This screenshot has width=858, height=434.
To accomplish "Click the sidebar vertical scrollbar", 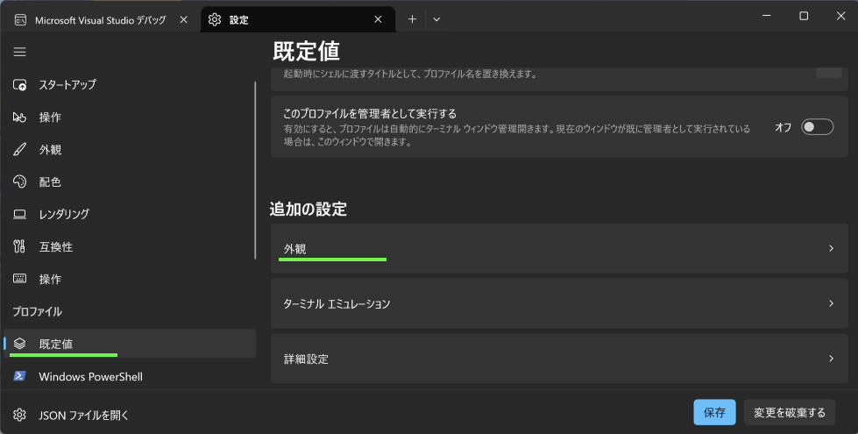I will [x=255, y=170].
